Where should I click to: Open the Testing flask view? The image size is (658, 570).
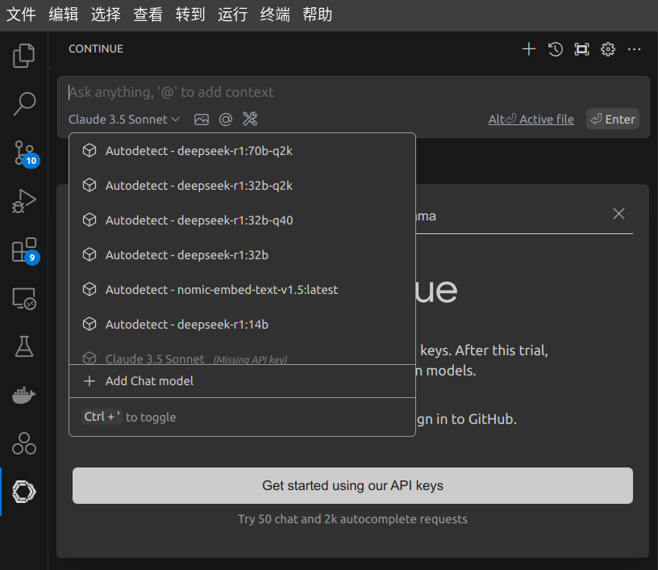click(24, 346)
